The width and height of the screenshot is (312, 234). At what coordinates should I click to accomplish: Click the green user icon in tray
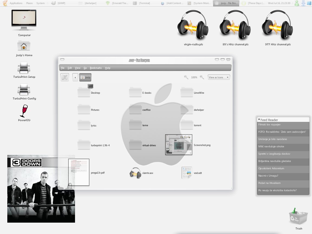(297, 3)
